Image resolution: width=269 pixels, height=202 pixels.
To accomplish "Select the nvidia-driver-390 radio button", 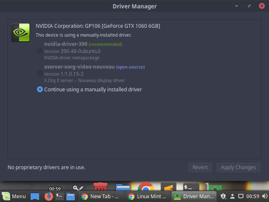I will click(x=40, y=50).
